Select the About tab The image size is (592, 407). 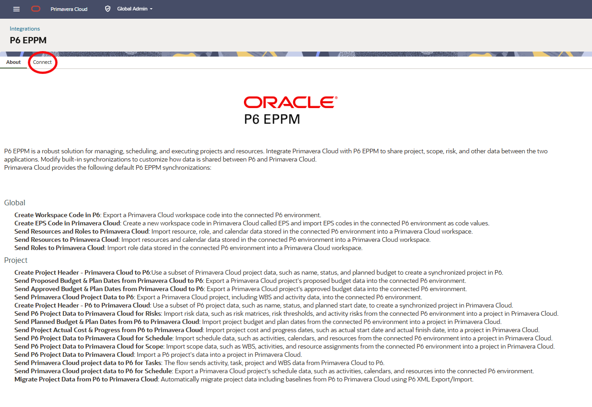[13, 62]
